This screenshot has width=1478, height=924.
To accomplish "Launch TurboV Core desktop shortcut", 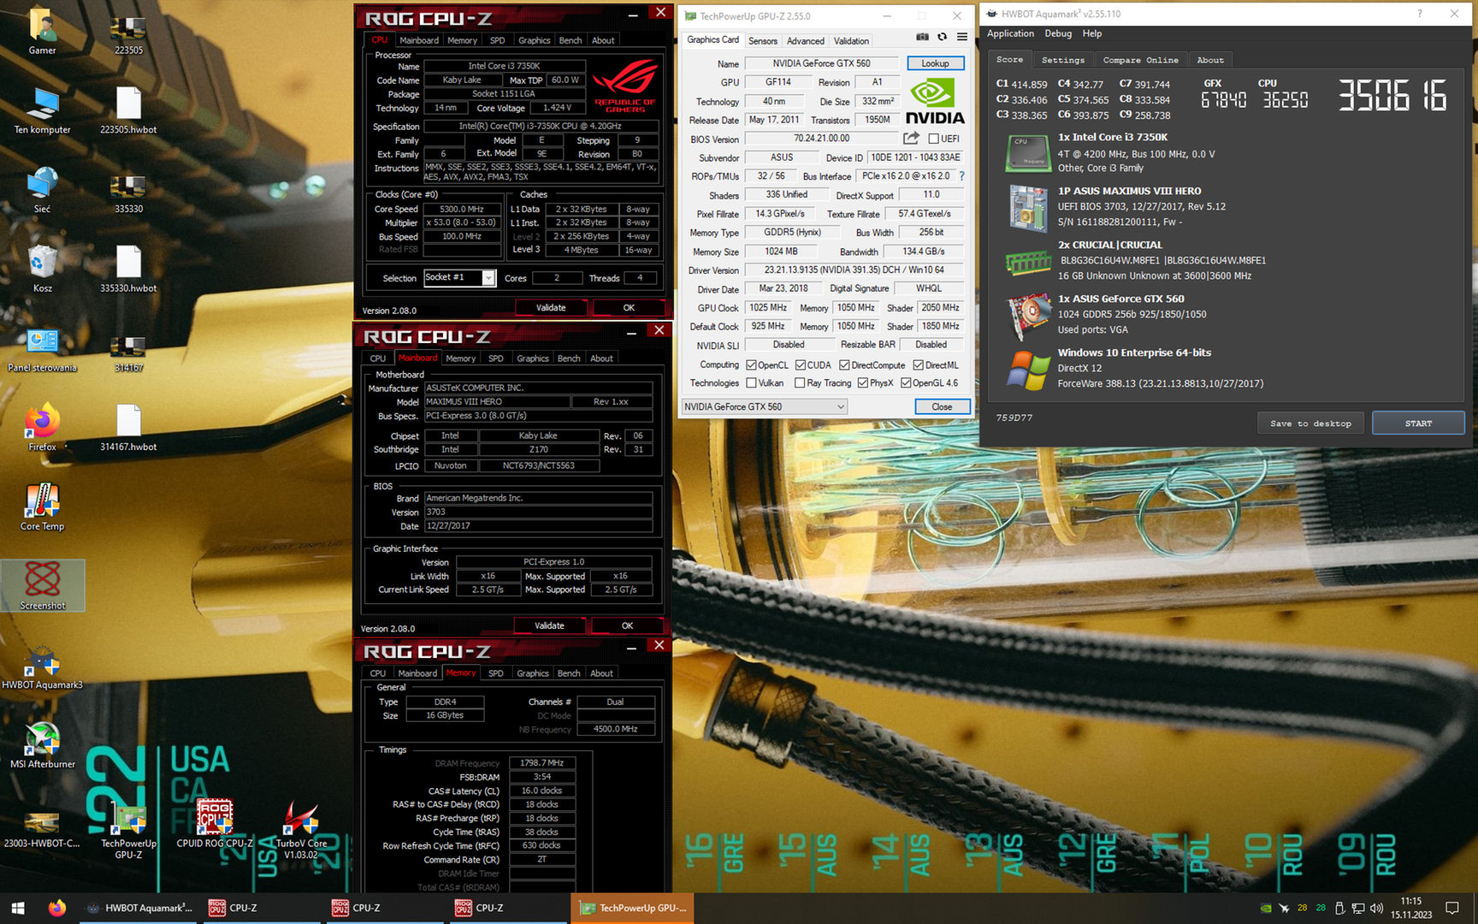I will click(x=301, y=830).
